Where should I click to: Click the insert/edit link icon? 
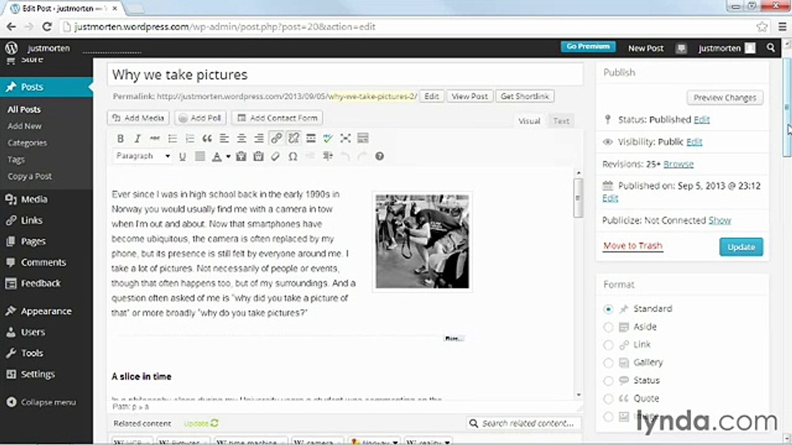(277, 138)
